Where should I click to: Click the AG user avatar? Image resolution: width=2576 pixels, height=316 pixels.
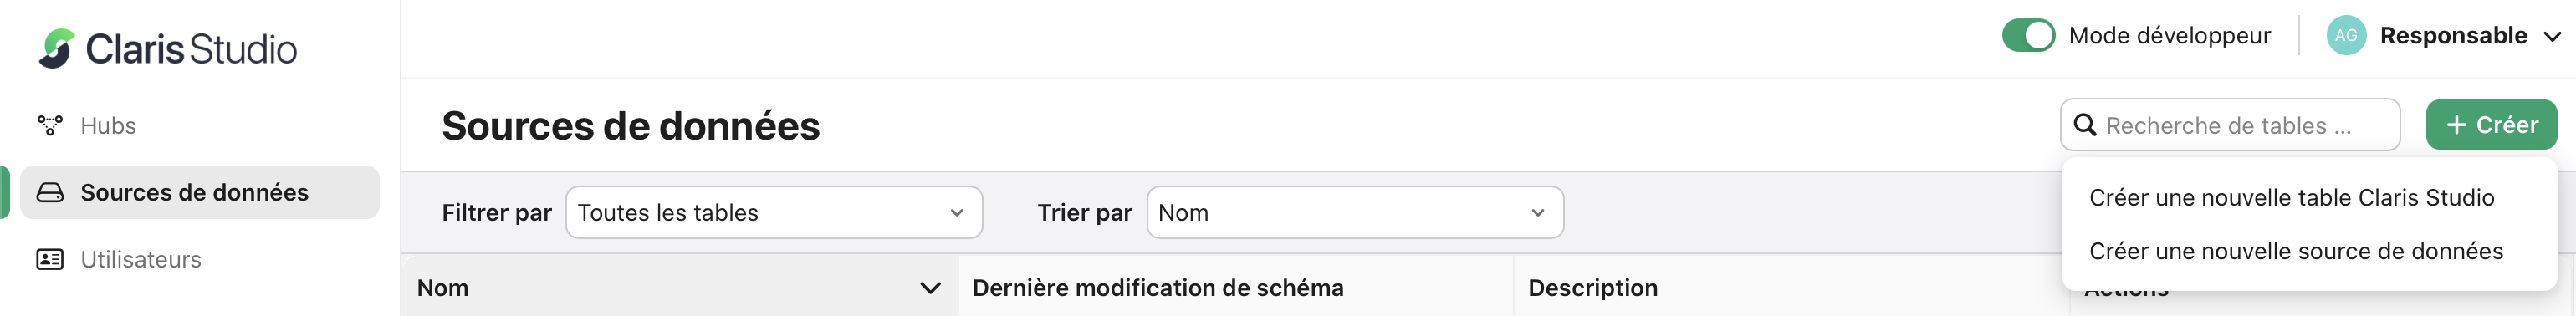(2346, 35)
